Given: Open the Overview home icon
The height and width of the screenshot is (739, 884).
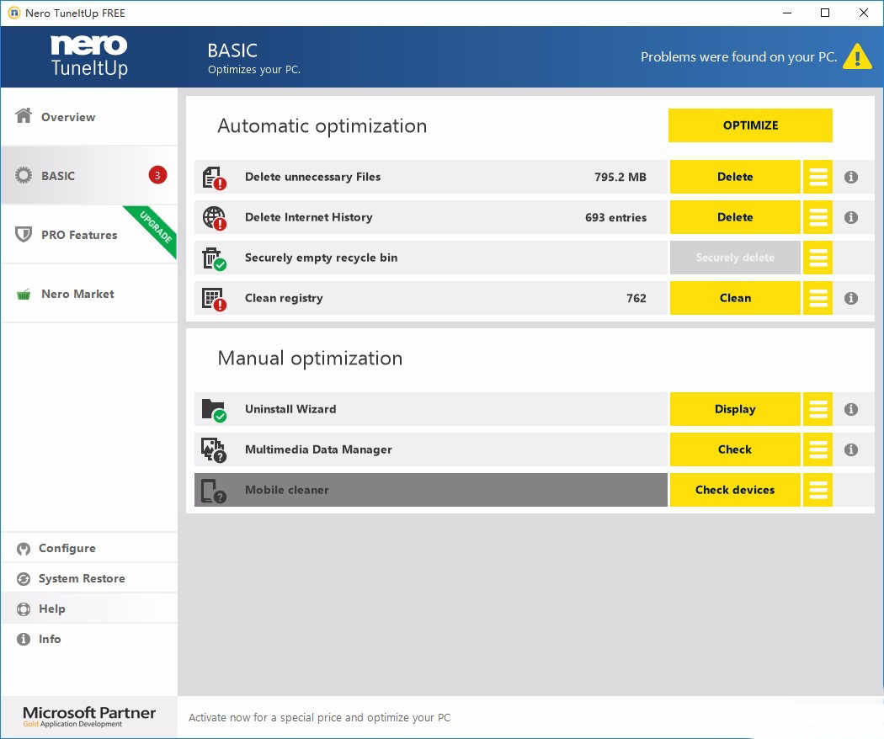Looking at the screenshot, I should (24, 115).
